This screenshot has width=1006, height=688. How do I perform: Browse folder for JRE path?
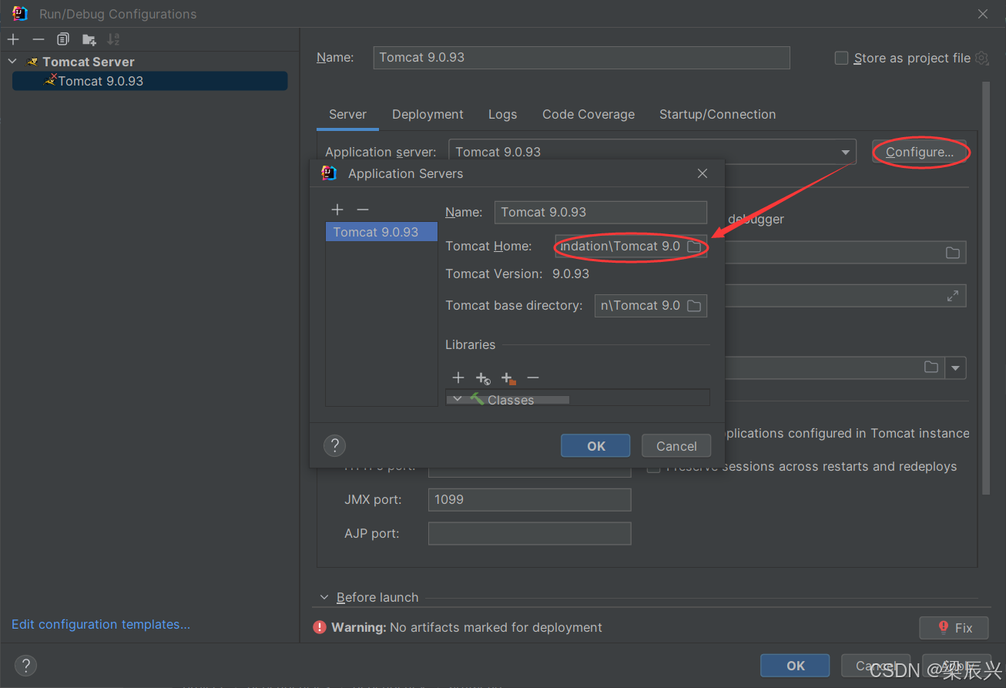pyautogui.click(x=931, y=367)
